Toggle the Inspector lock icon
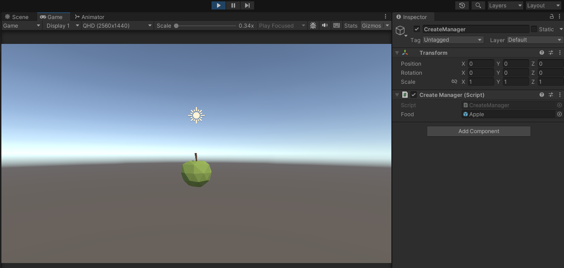 552,17
